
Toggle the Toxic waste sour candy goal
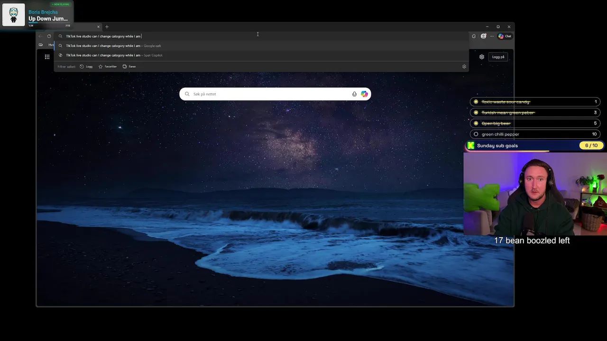tap(476, 102)
